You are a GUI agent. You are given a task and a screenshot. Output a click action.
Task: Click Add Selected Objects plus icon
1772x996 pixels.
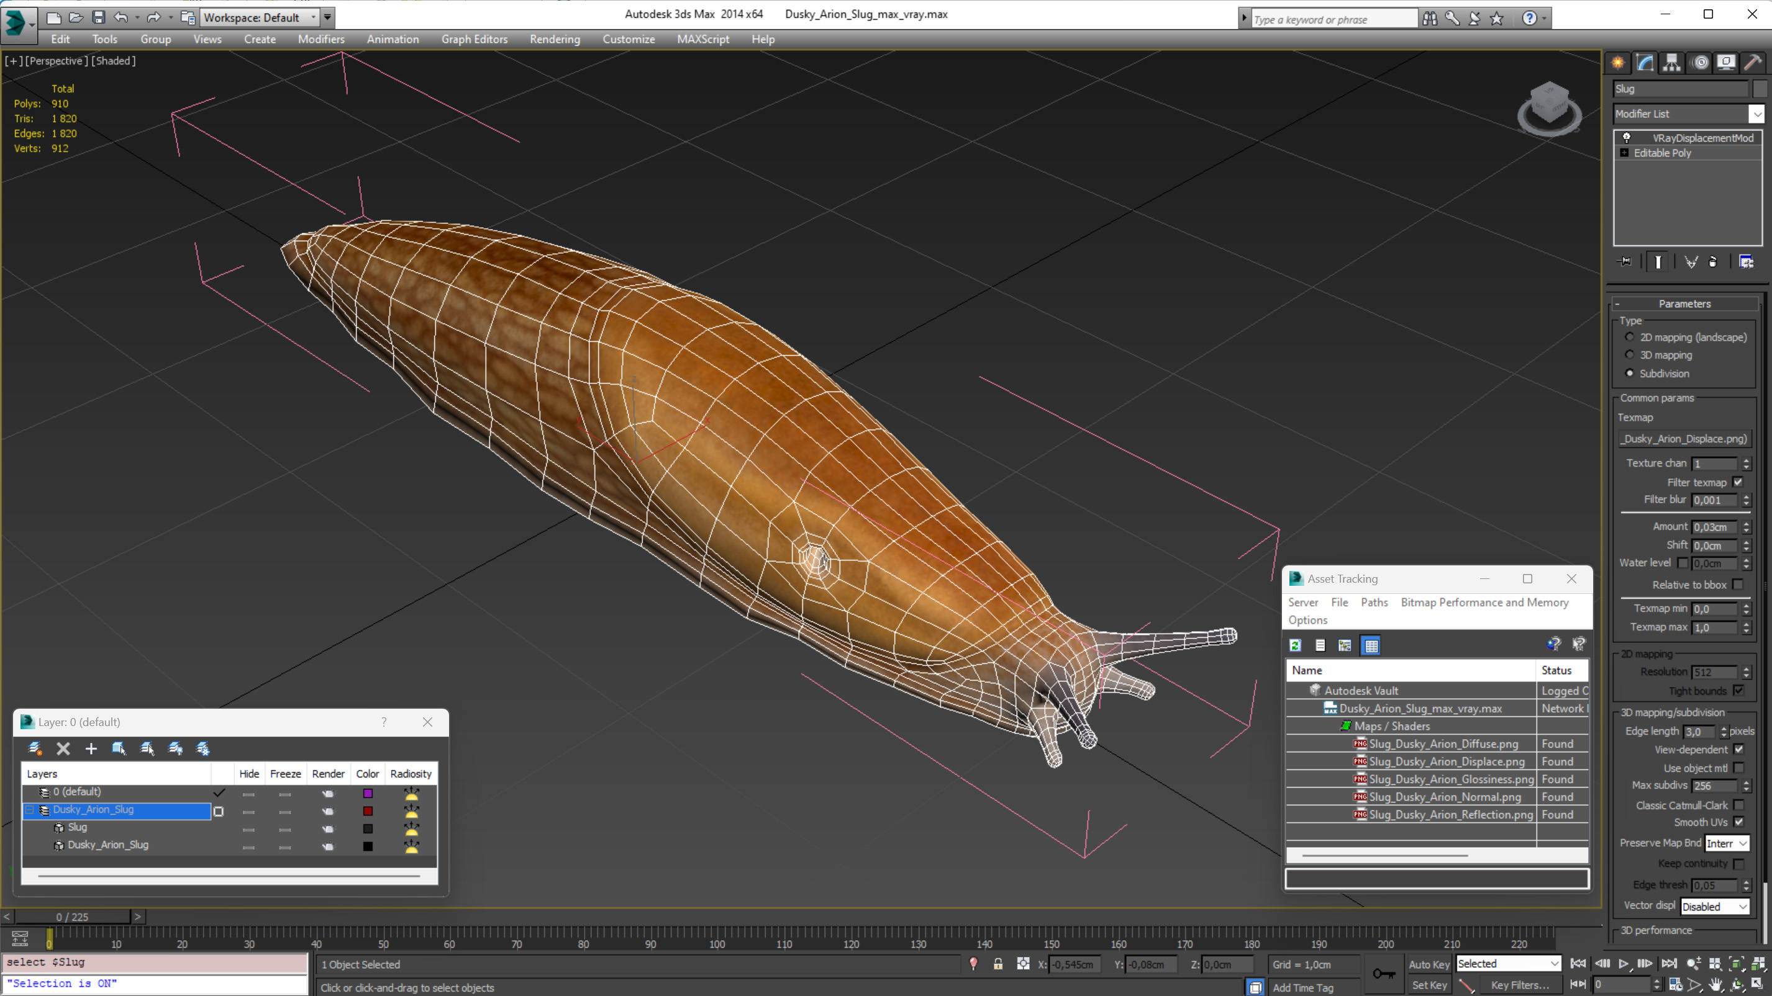coord(91,748)
